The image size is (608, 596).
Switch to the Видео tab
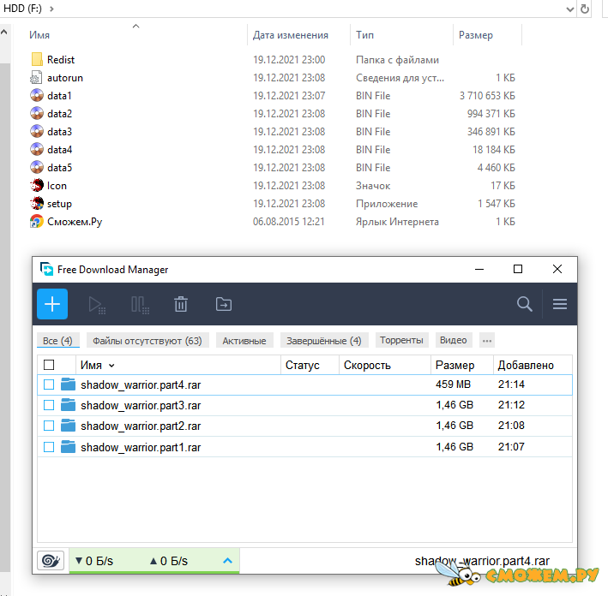point(454,340)
